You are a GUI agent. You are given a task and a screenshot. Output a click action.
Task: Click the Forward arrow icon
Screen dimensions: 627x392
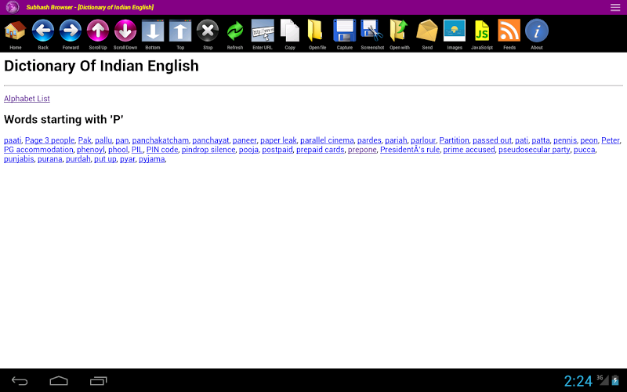[x=71, y=31]
